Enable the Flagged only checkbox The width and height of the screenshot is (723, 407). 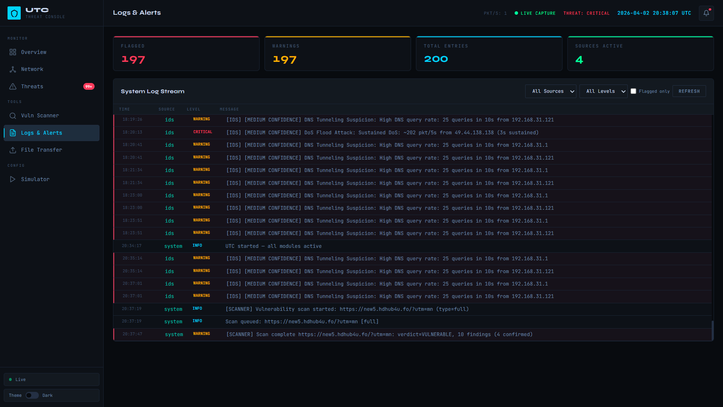point(633,91)
